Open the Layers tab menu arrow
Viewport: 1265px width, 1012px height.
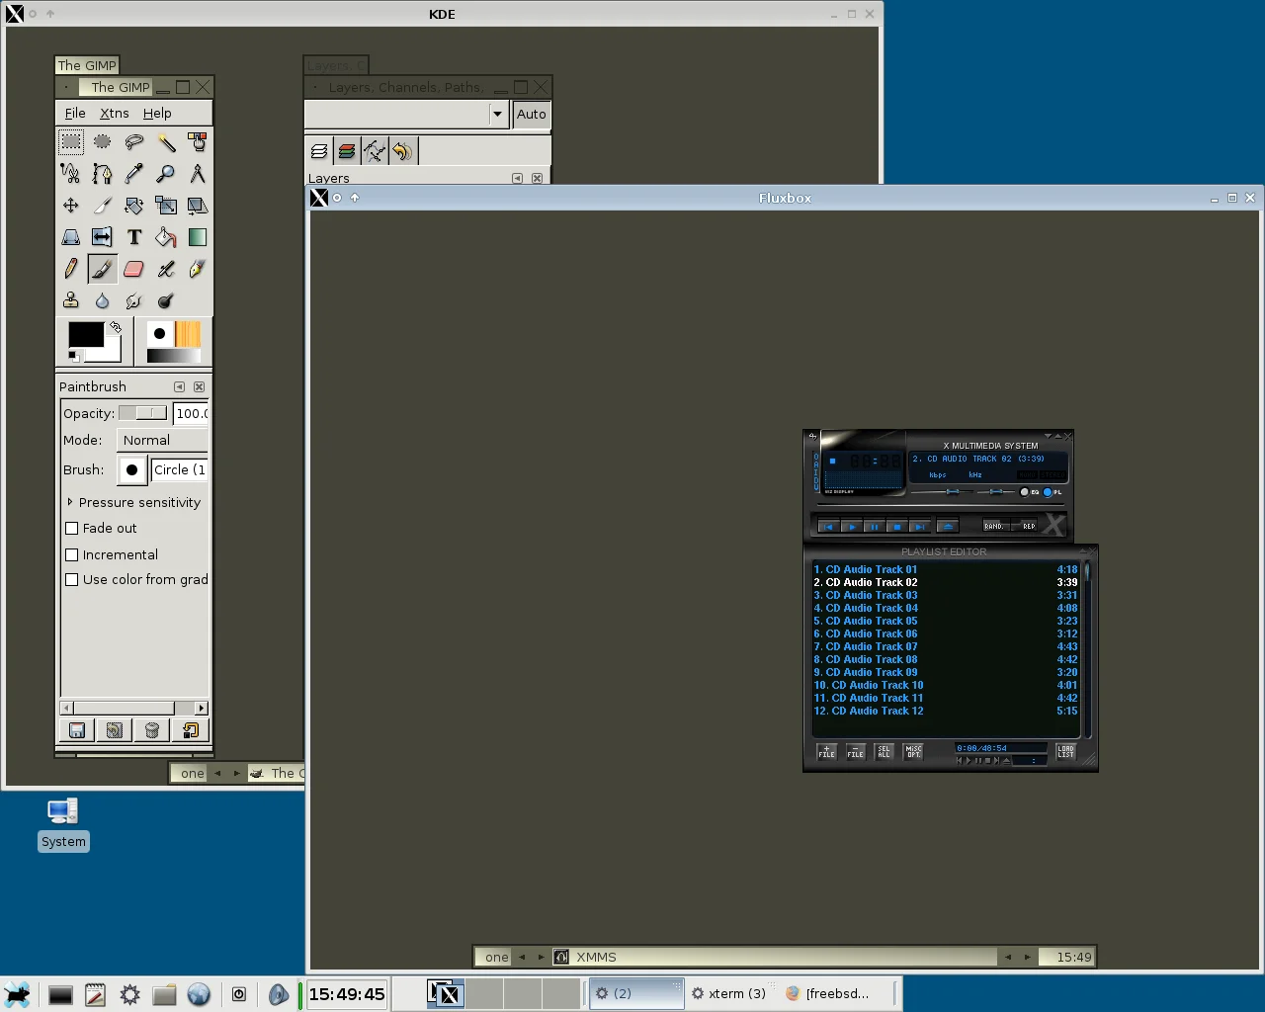pyautogui.click(x=517, y=178)
